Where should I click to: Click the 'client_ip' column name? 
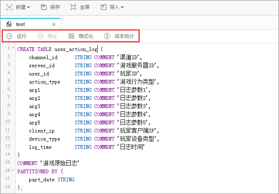click(42, 131)
